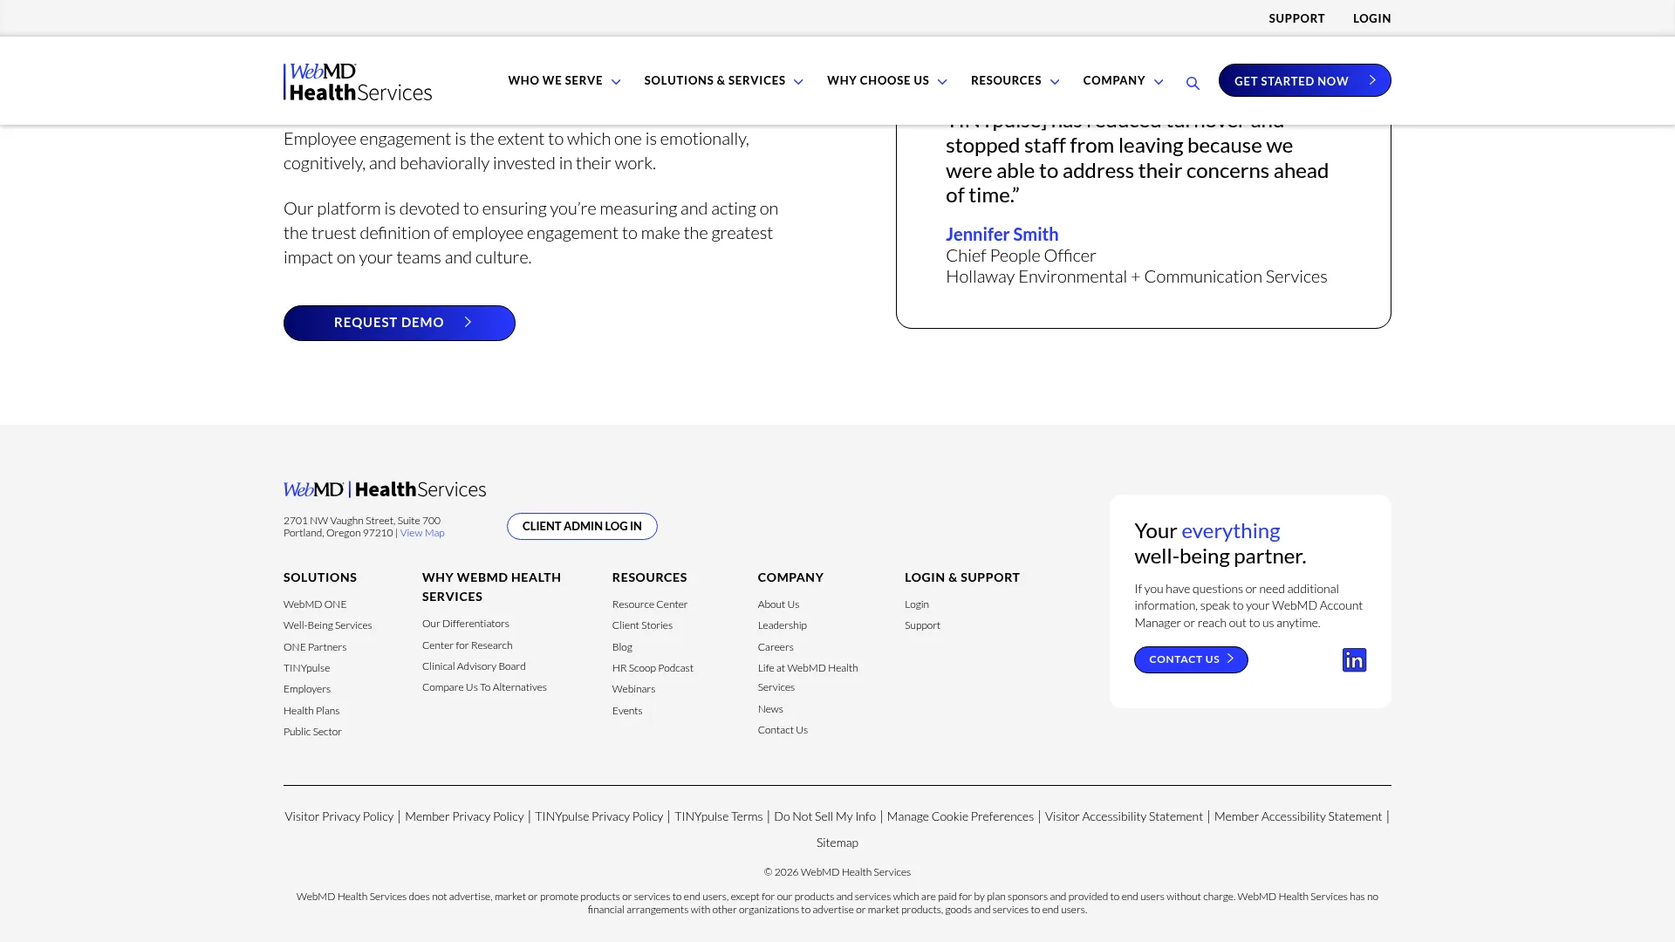Open Member Privacy Policy link
Viewport: 1675px width, 942px height.
(x=464, y=816)
